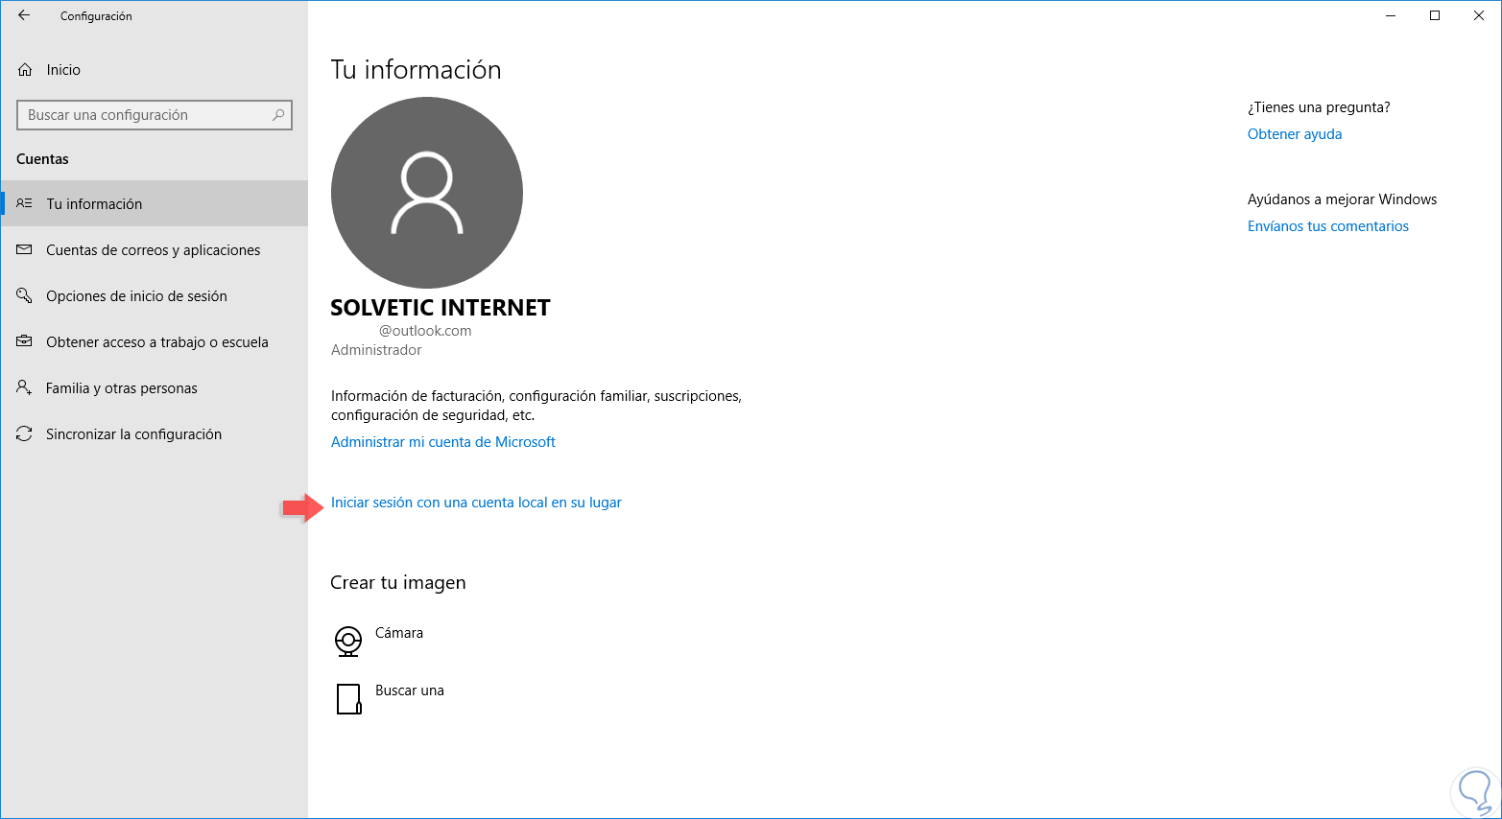Screen dimensions: 1502x819
Task: Open Obtener acceso a trabajo o escuela
Action: click(155, 341)
